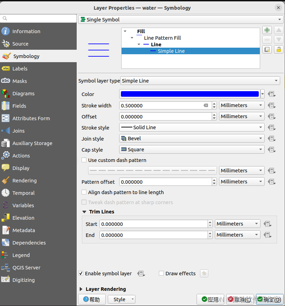The height and width of the screenshot is (306, 285).
Task: Open data-defined override for custom dash pattern
Action: 272,171
